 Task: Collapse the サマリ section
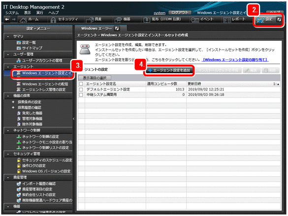(8, 36)
